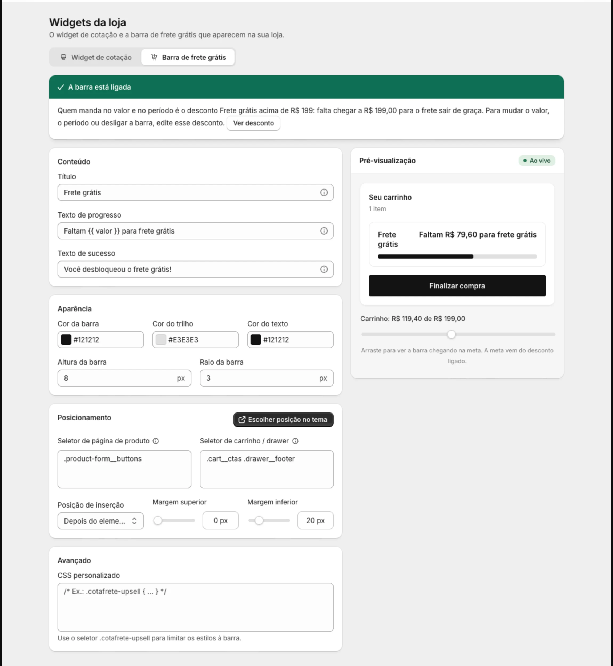Click Cor do texto color swatch

tap(256, 339)
